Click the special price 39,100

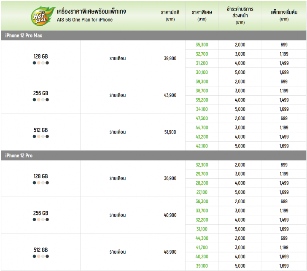tap(202, 266)
